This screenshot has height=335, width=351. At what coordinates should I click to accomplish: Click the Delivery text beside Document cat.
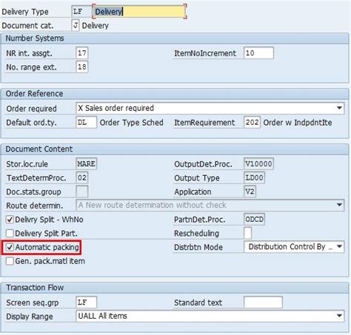(x=96, y=26)
